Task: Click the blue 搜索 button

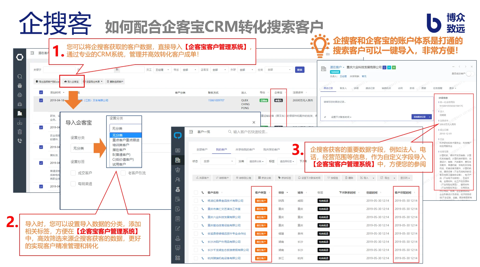Action: click(x=300, y=70)
